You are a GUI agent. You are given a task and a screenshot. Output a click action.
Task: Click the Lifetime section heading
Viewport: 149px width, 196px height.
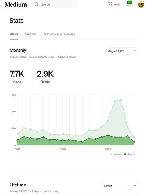pyautogui.click(x=18, y=185)
